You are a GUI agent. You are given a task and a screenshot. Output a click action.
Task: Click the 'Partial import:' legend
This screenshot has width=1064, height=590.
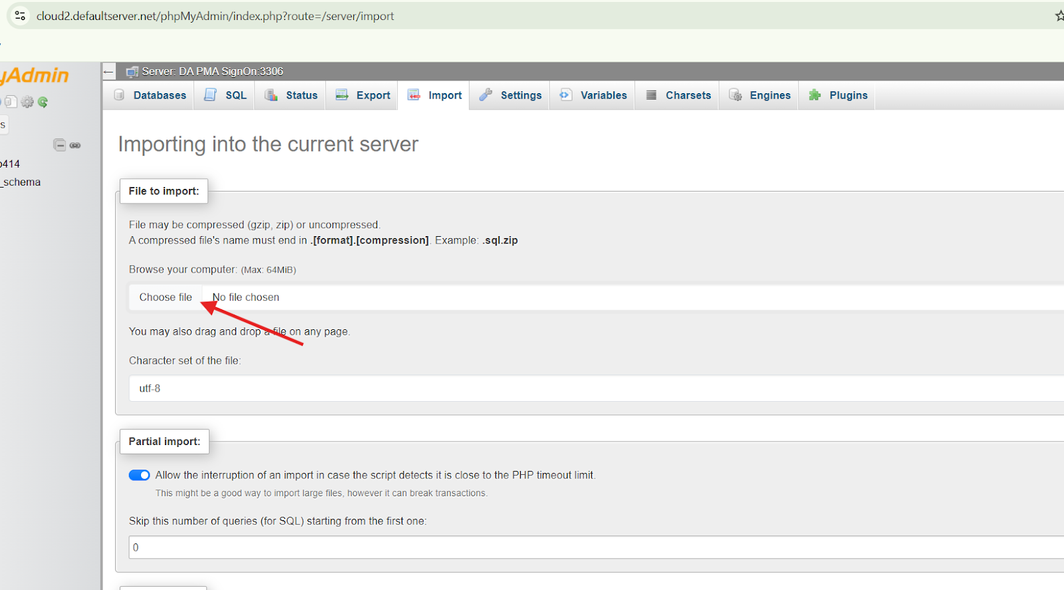click(164, 442)
